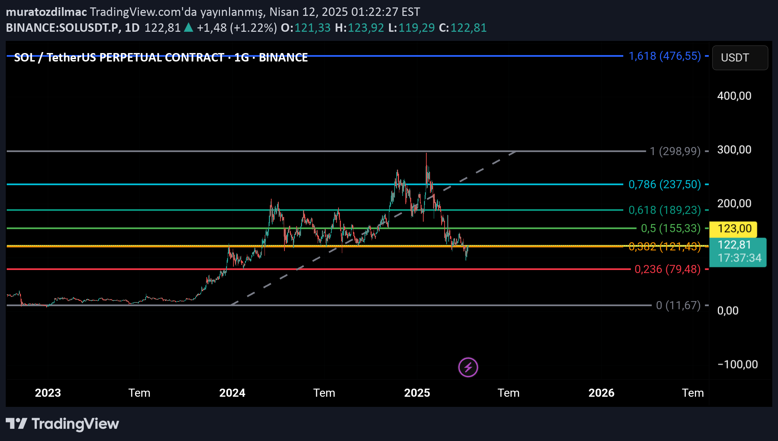The height and width of the screenshot is (441, 778).
Task: Click the O:121,33 open value
Action: (x=305, y=28)
